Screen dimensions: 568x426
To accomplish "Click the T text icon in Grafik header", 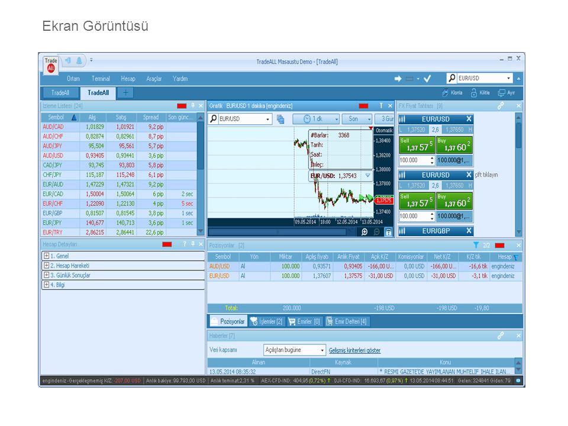I will click(x=380, y=105).
